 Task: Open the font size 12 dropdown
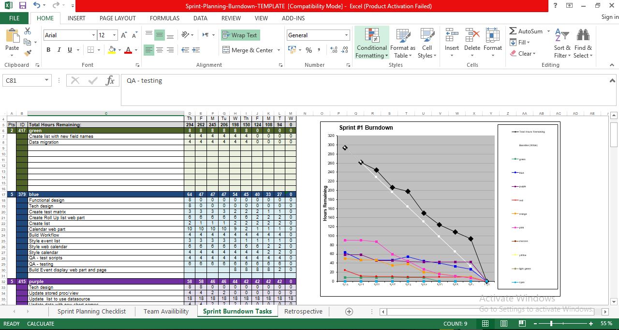pos(114,35)
